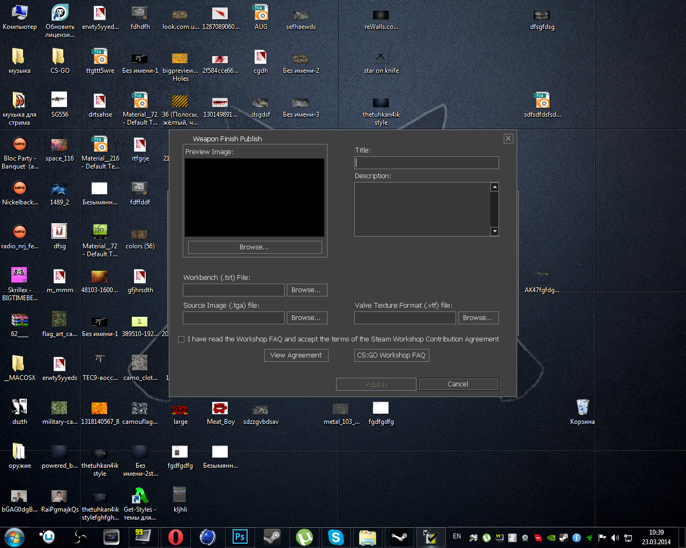Image resolution: width=686 pixels, height=548 pixels.
Task: Close the Weapon Finish Publish dialog
Action: point(509,139)
